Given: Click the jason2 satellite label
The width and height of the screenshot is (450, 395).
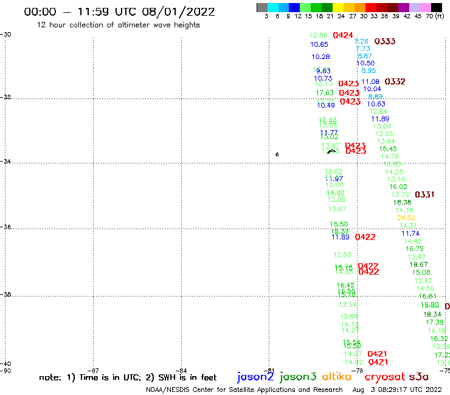Looking at the screenshot, I should 255,377.
